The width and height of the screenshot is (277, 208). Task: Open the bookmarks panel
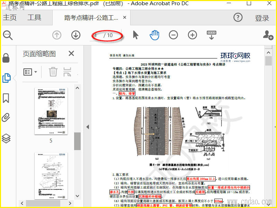click(x=6, y=98)
